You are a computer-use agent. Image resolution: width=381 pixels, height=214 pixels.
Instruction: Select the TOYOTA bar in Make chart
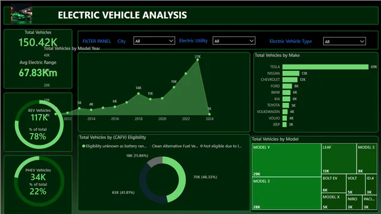click(286, 105)
